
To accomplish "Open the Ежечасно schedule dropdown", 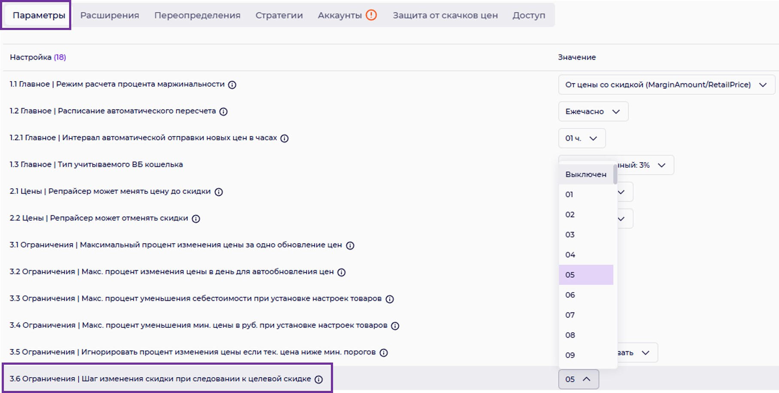I will click(x=593, y=112).
